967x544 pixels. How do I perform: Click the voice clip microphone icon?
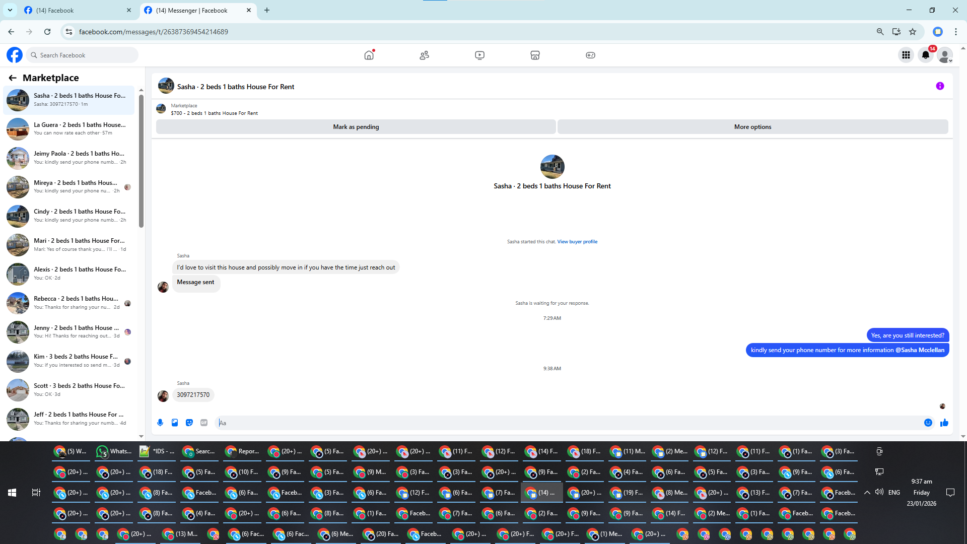[160, 423]
